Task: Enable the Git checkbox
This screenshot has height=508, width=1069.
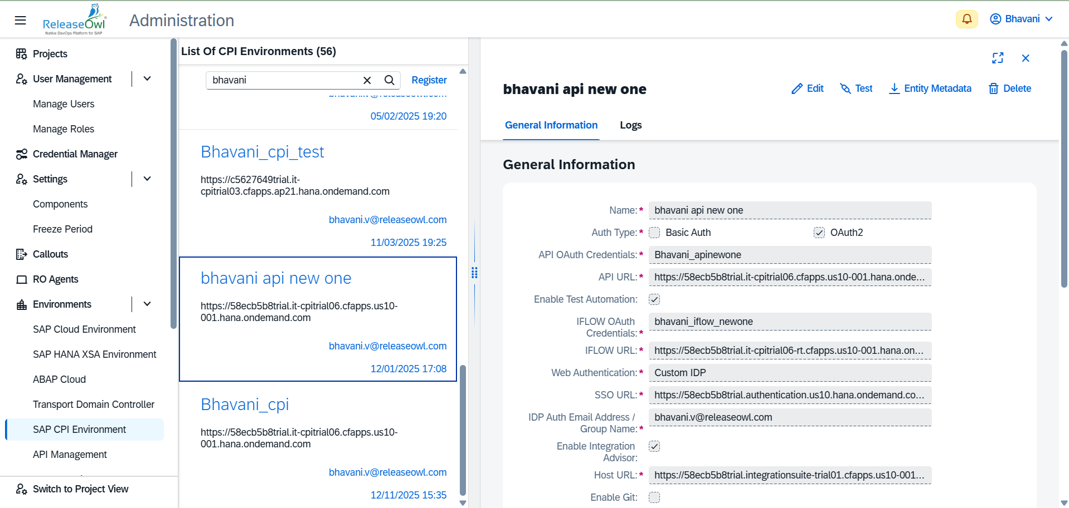Action: (x=654, y=497)
